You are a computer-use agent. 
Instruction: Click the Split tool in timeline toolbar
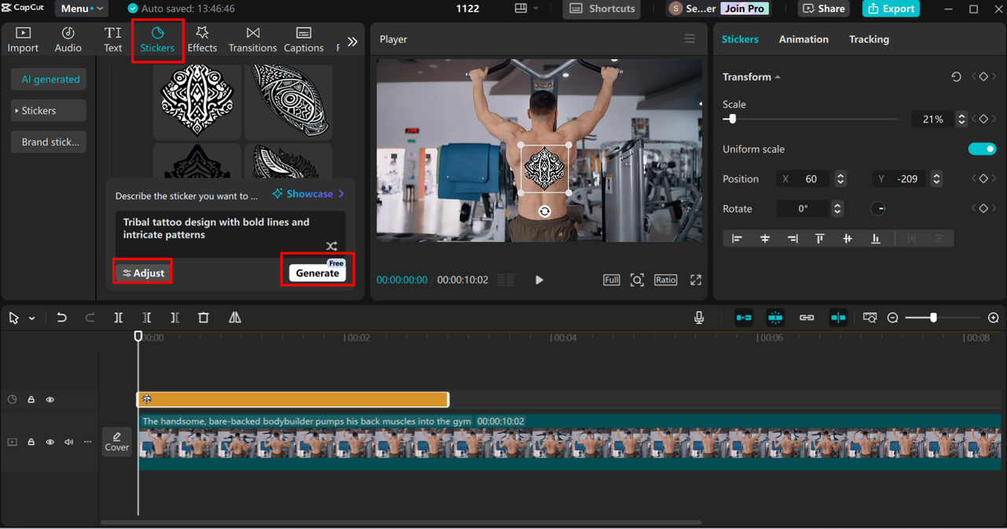[118, 318]
